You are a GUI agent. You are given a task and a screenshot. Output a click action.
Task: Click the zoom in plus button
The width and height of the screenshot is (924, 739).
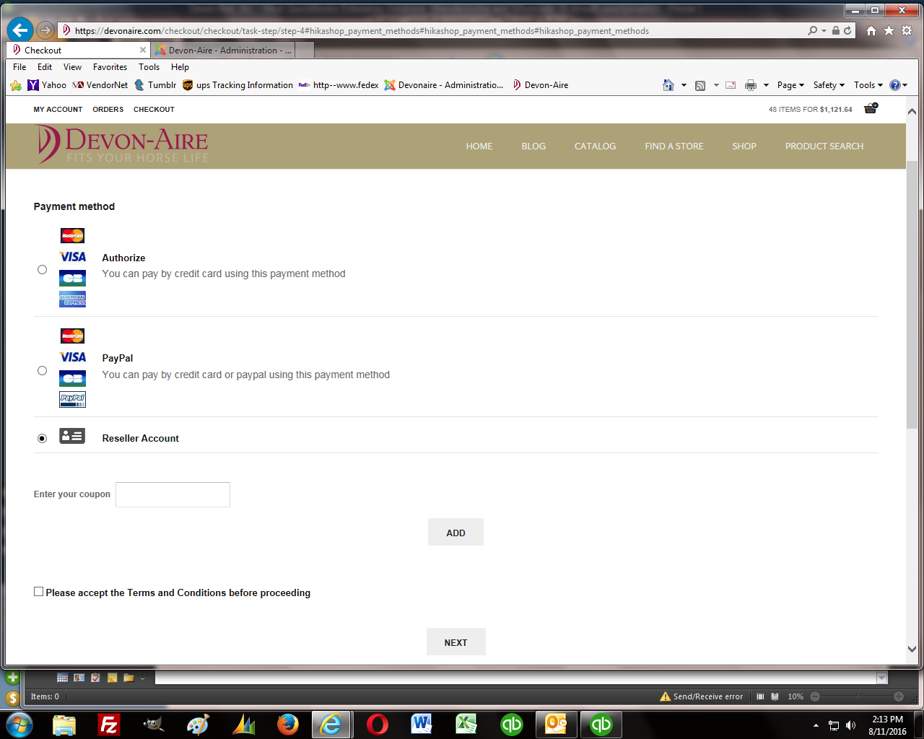(x=899, y=696)
